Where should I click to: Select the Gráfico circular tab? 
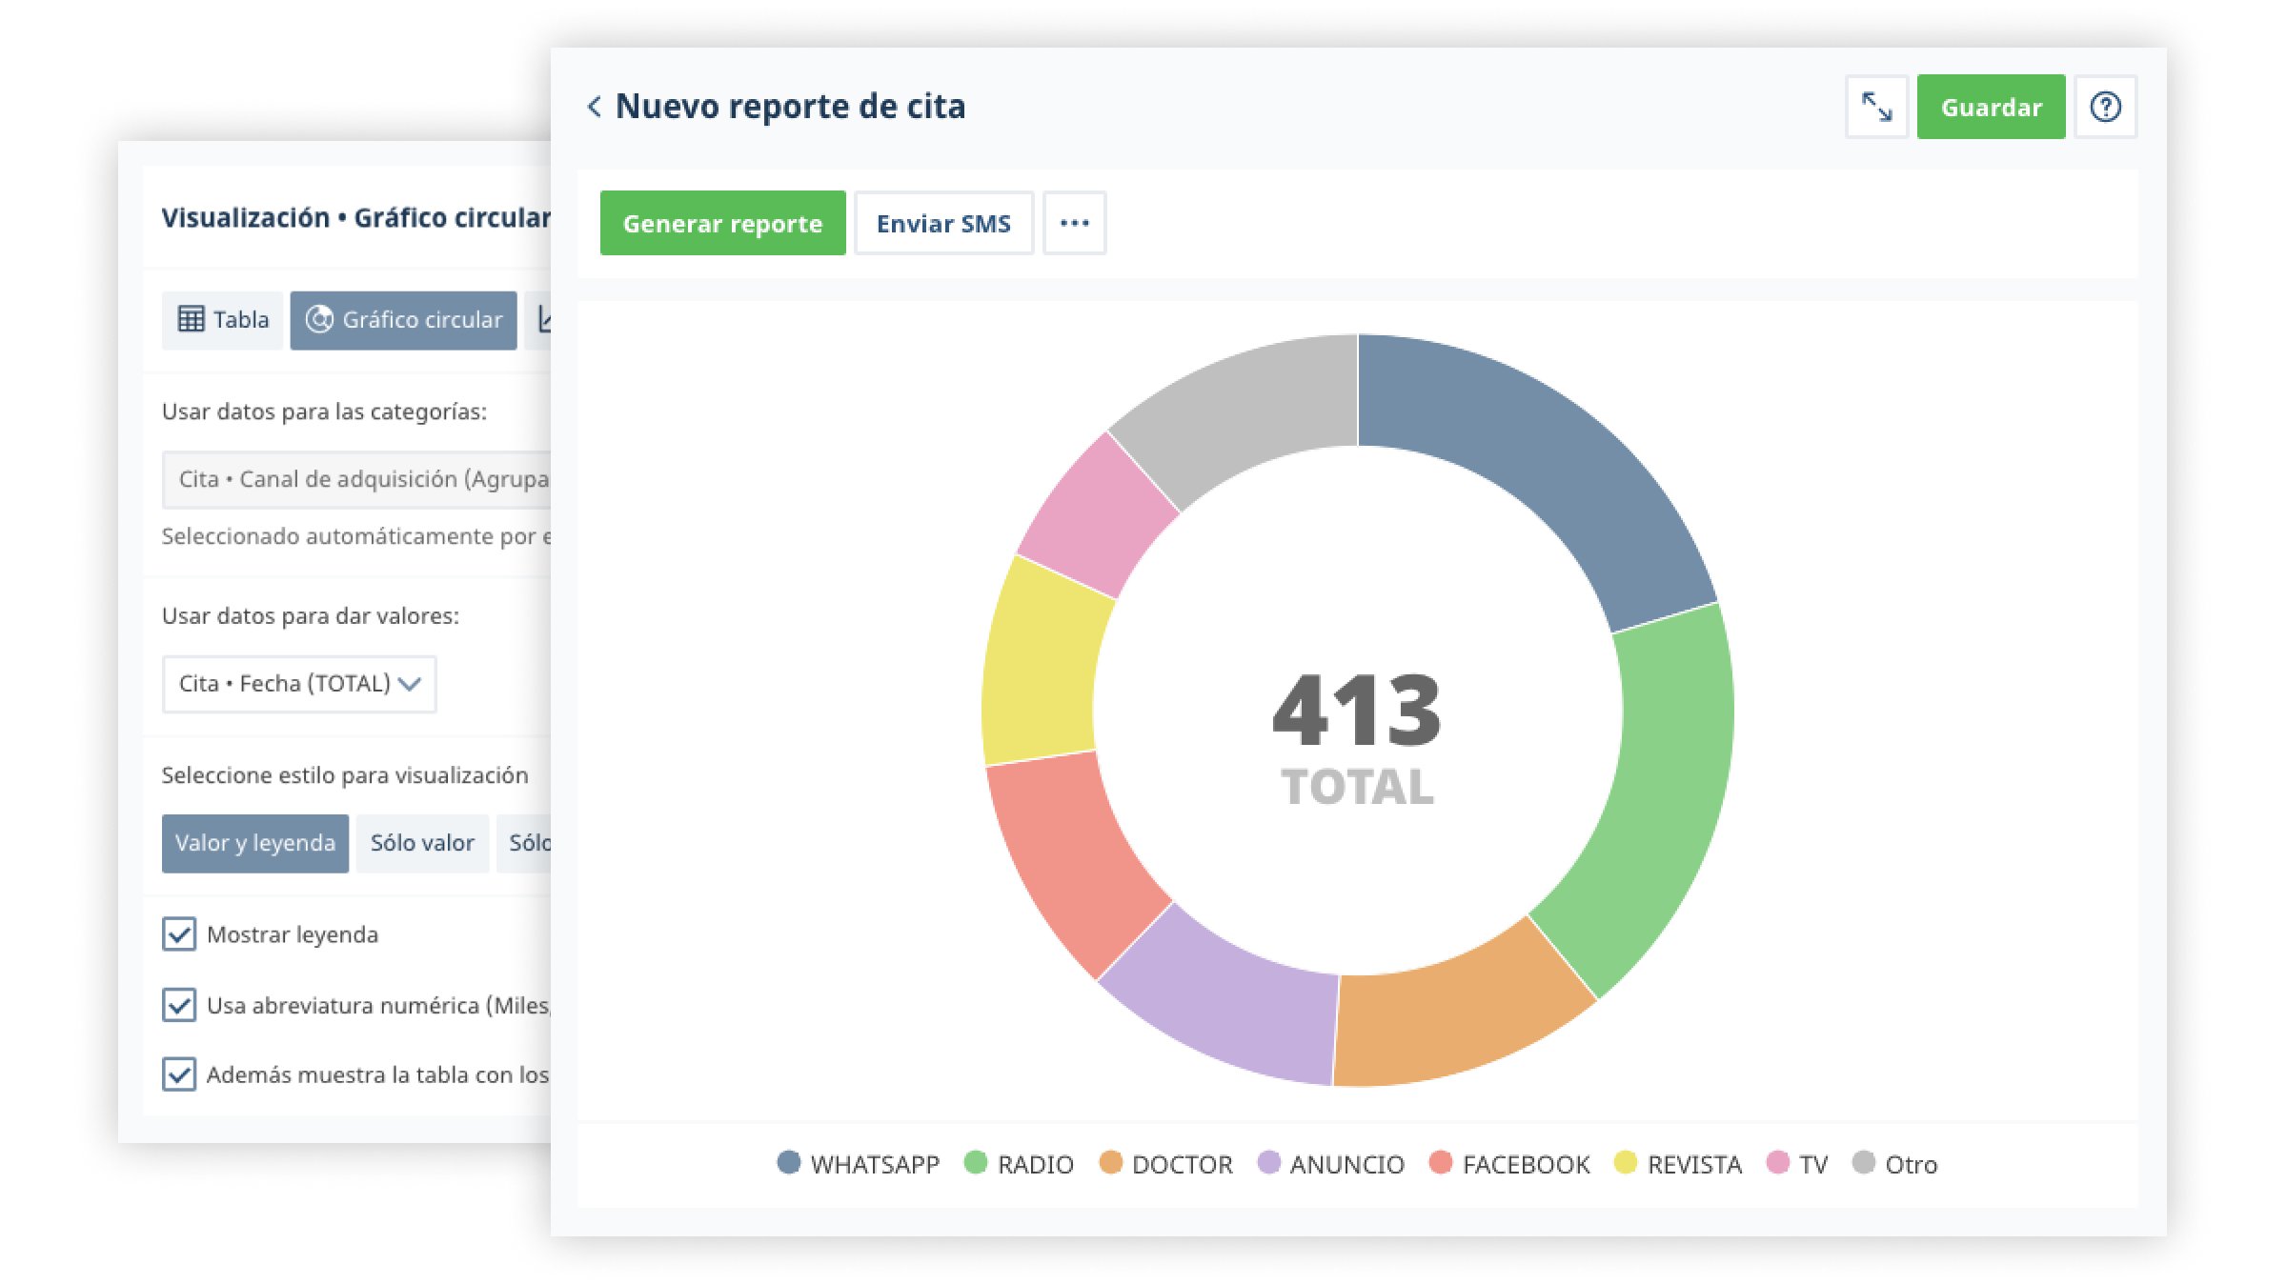coord(403,320)
